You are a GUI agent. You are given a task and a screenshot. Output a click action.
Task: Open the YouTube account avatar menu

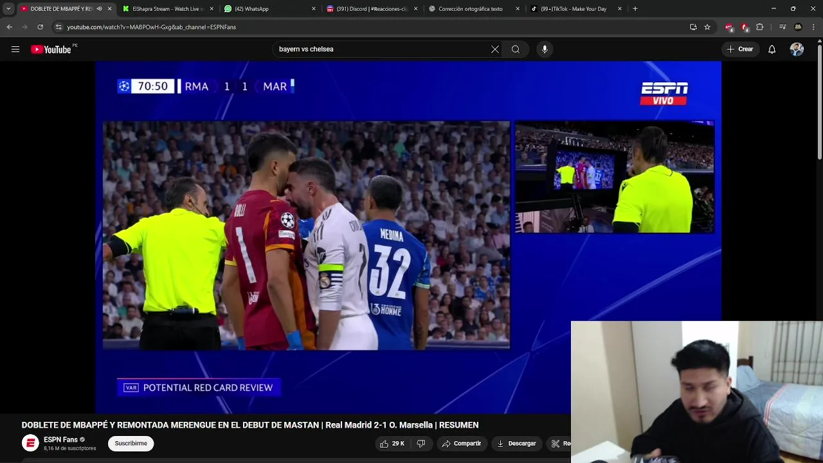(x=797, y=50)
